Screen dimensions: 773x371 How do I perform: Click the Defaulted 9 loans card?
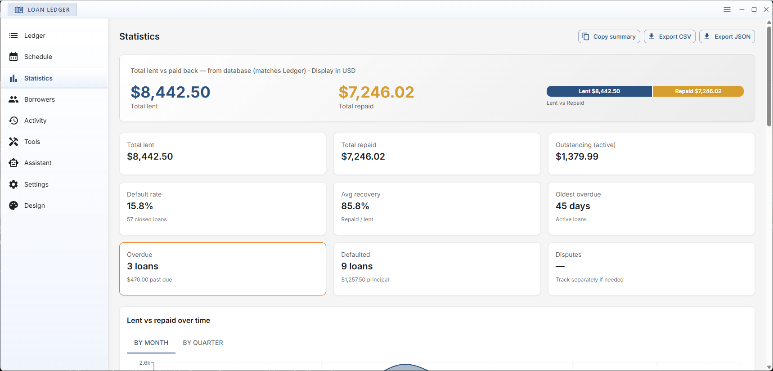pos(436,269)
